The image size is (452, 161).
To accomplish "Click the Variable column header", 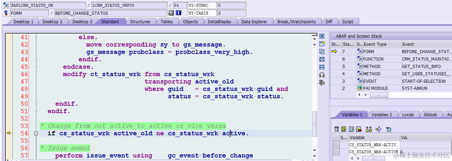I will click(x=374, y=137).
